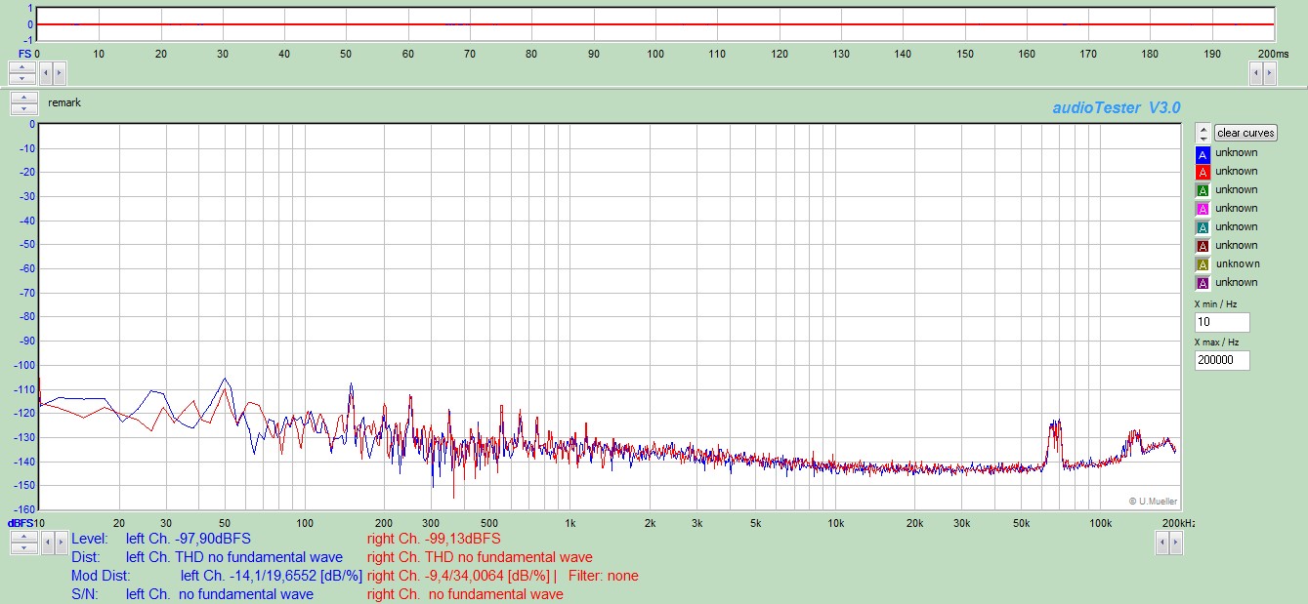Image resolution: width=1308 pixels, height=604 pixels.
Task: Select the olive curve A icon
Action: [x=1203, y=265]
